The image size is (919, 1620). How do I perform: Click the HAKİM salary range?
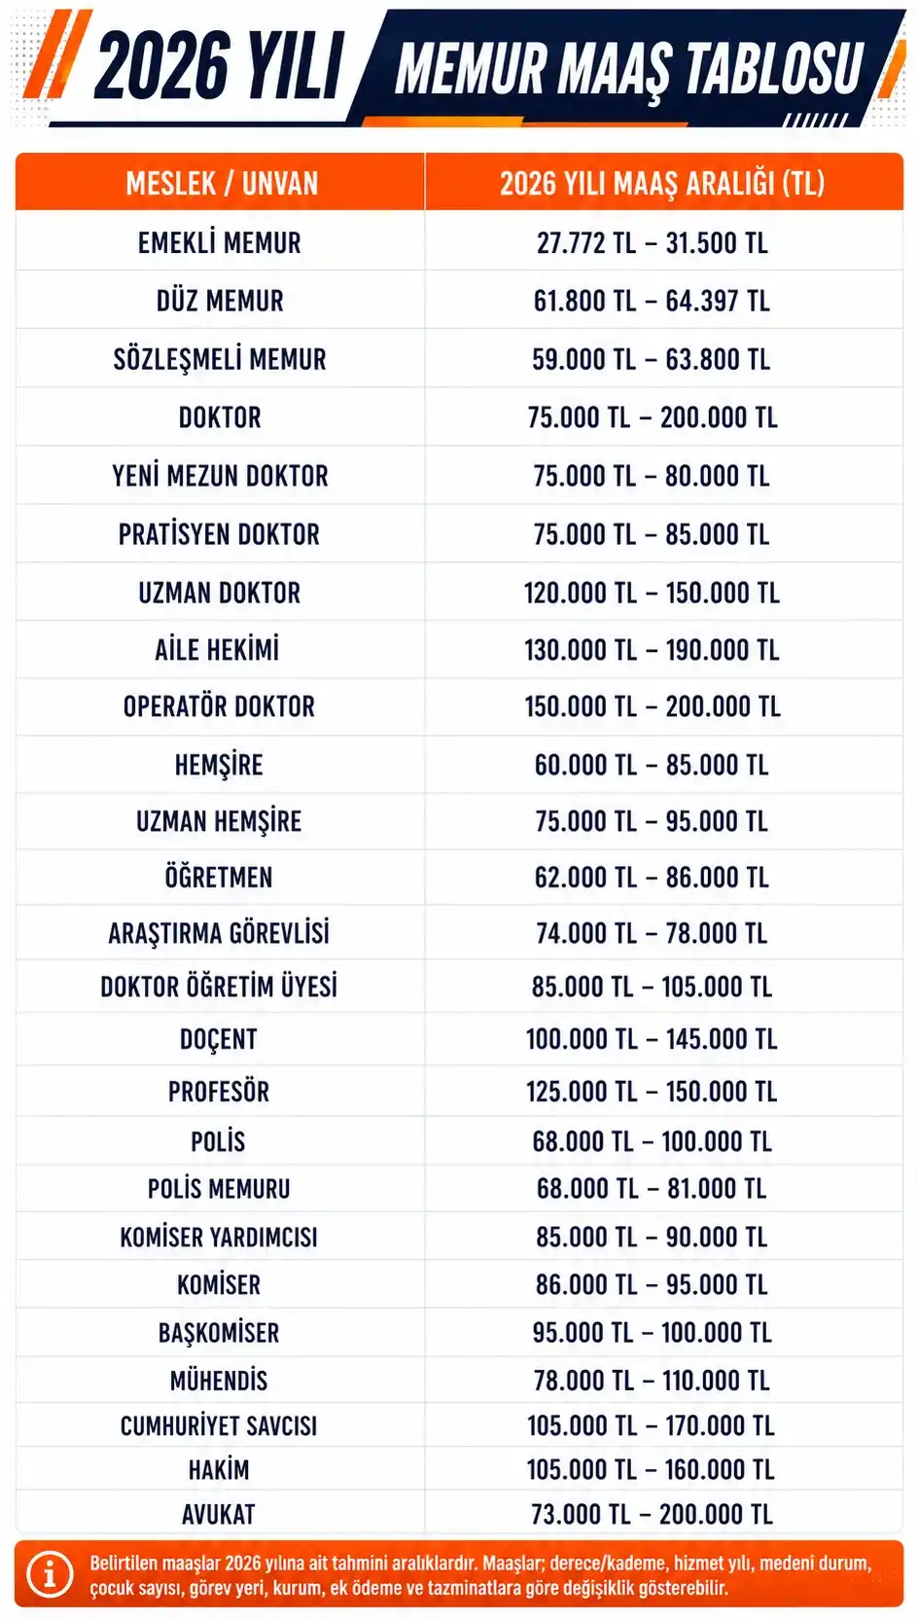click(x=652, y=1470)
